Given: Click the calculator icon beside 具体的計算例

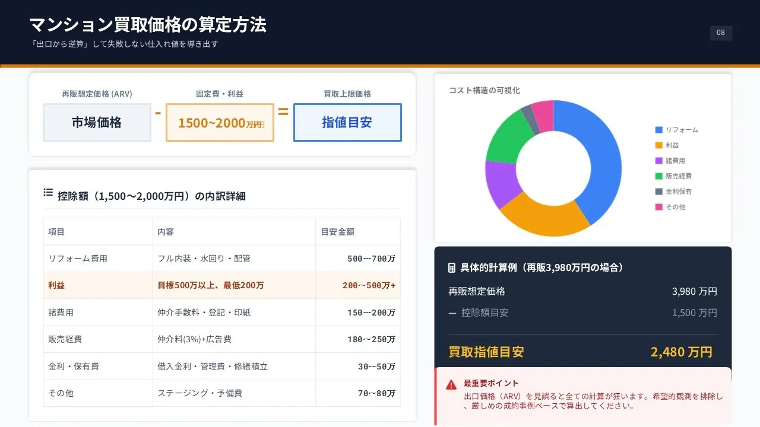Looking at the screenshot, I should coord(451,268).
